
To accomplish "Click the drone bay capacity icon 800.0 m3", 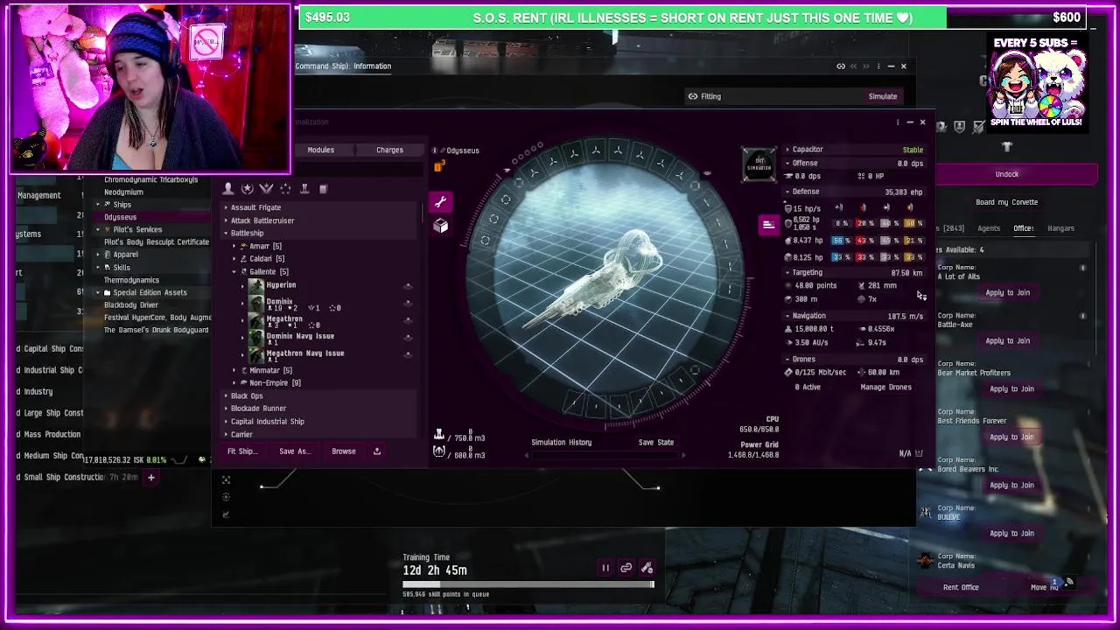I will click(438, 452).
